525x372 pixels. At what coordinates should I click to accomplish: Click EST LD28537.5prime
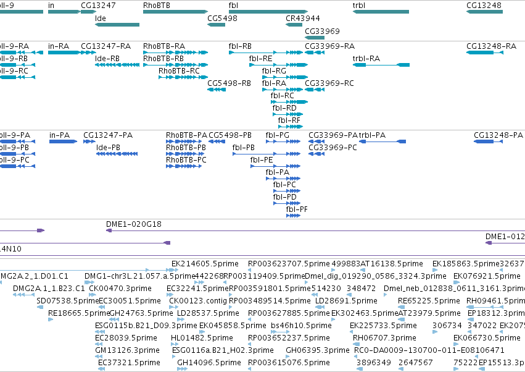[208, 313]
